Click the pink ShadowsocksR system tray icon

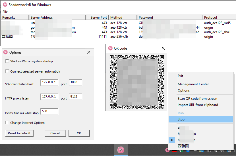pyautogui.click(x=167, y=150)
